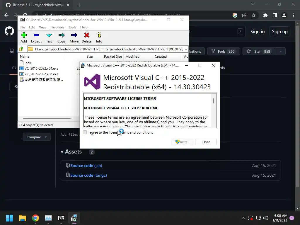Click the Install button in VC++ installer
The image size is (300, 225).
click(x=182, y=142)
